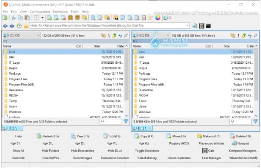This screenshot has height=168, width=261.
Task: Select the left panel [C:] \ tab
Action: 13,128
